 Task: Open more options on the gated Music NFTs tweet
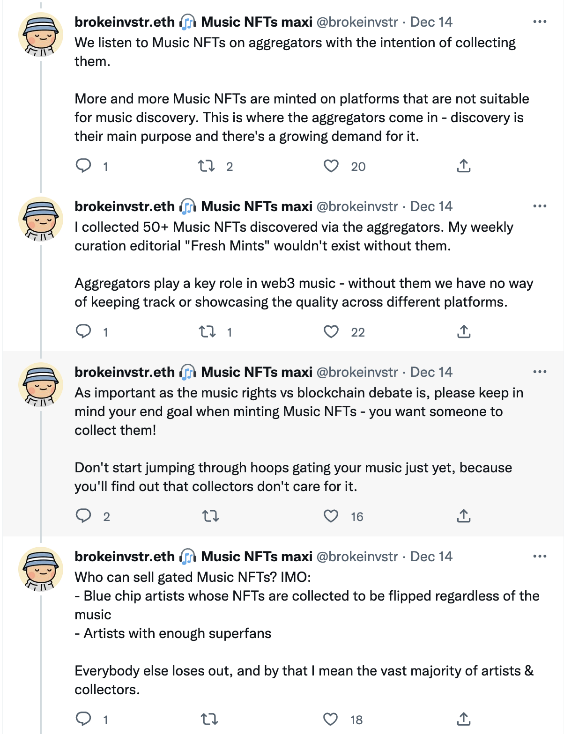540,557
